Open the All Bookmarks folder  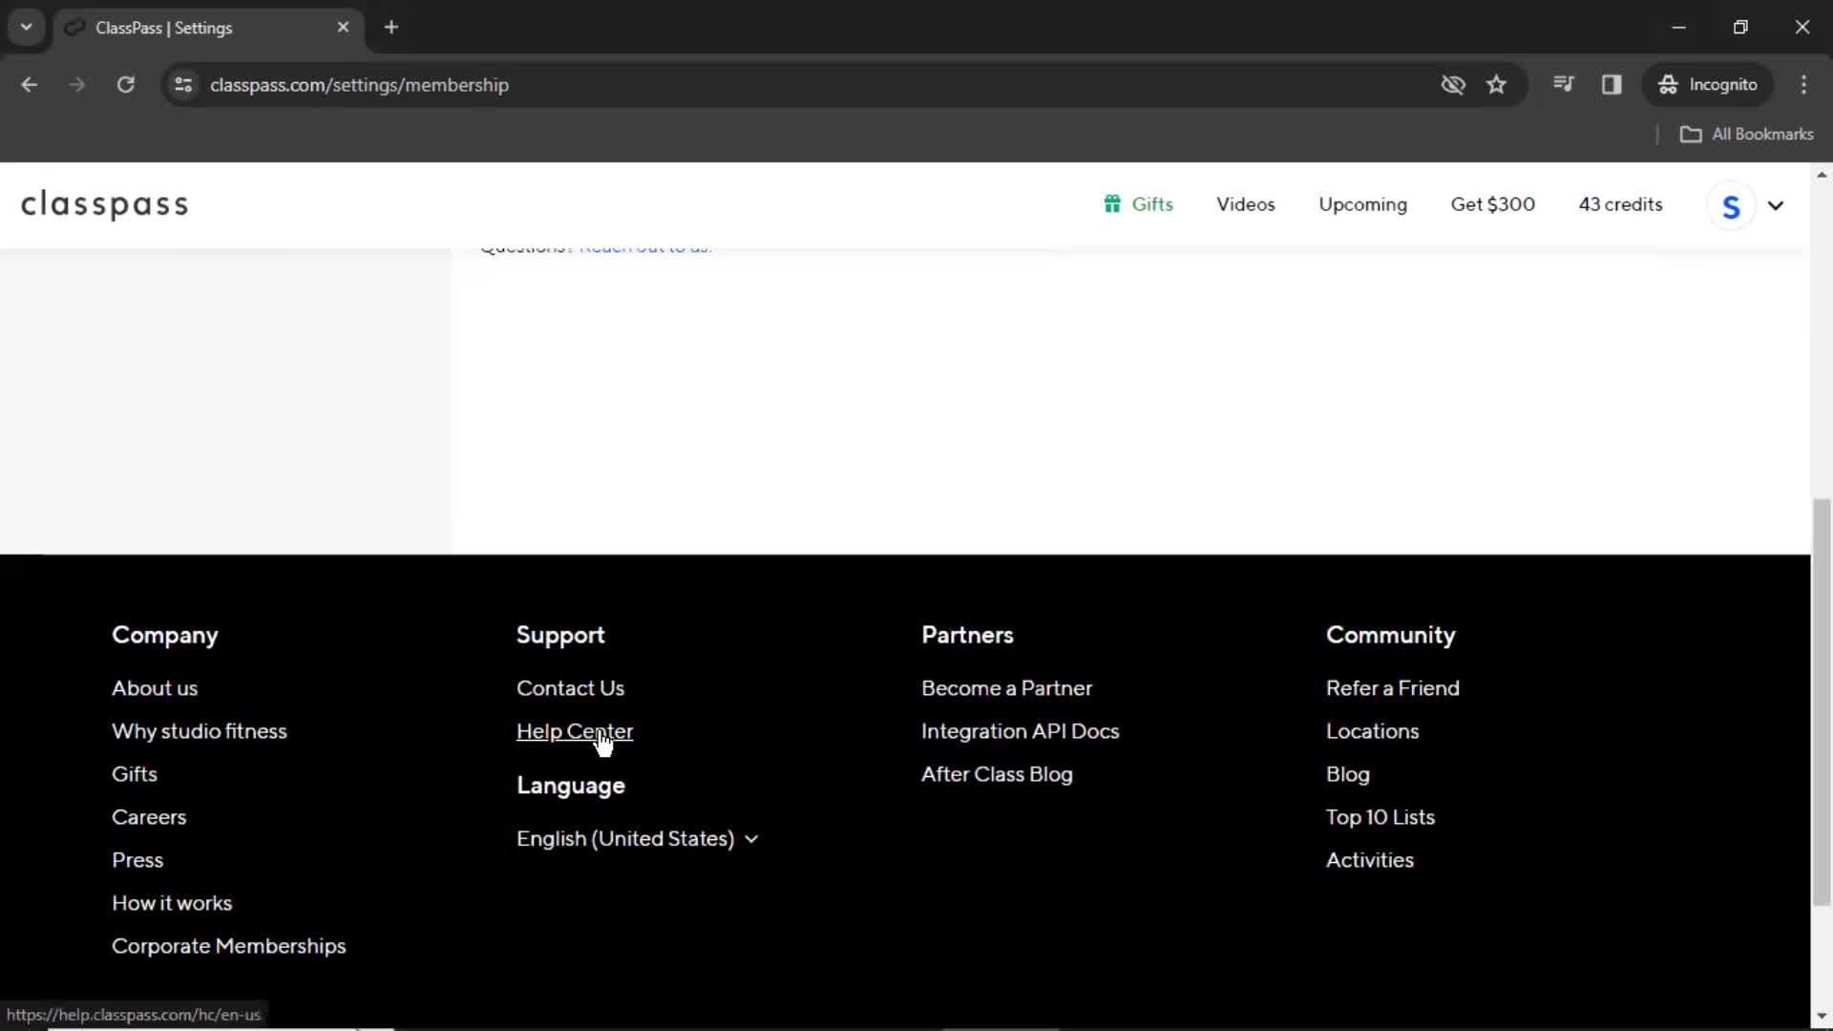click(1746, 135)
